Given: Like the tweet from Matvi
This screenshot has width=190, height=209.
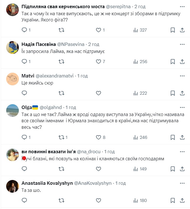Looking at the screenshot, I should point(98,93).
